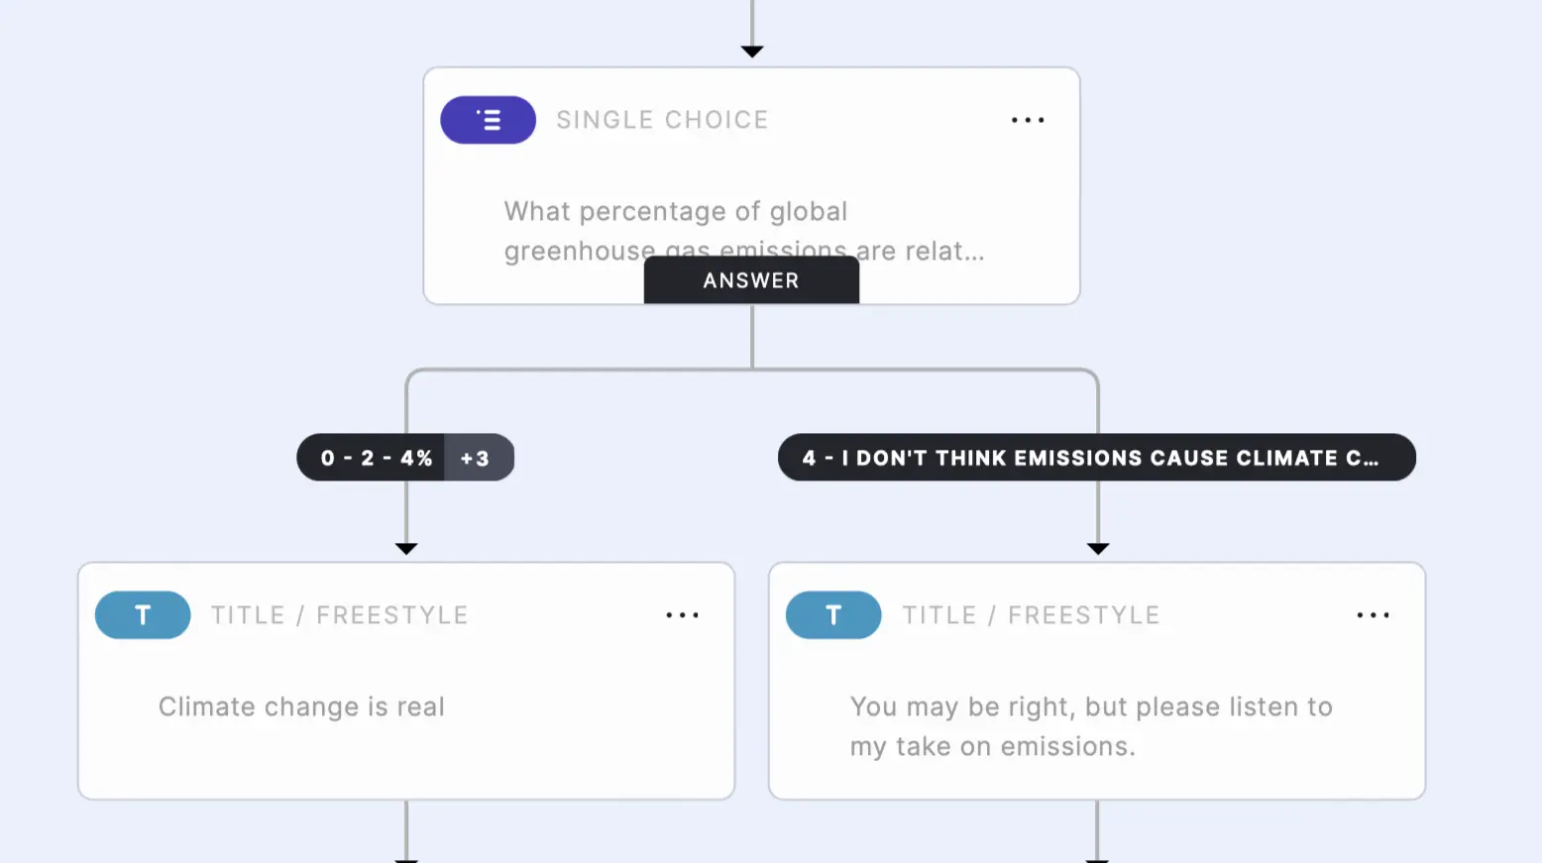
Task: Open options menu on the emissions take node
Action: pos(1373,614)
